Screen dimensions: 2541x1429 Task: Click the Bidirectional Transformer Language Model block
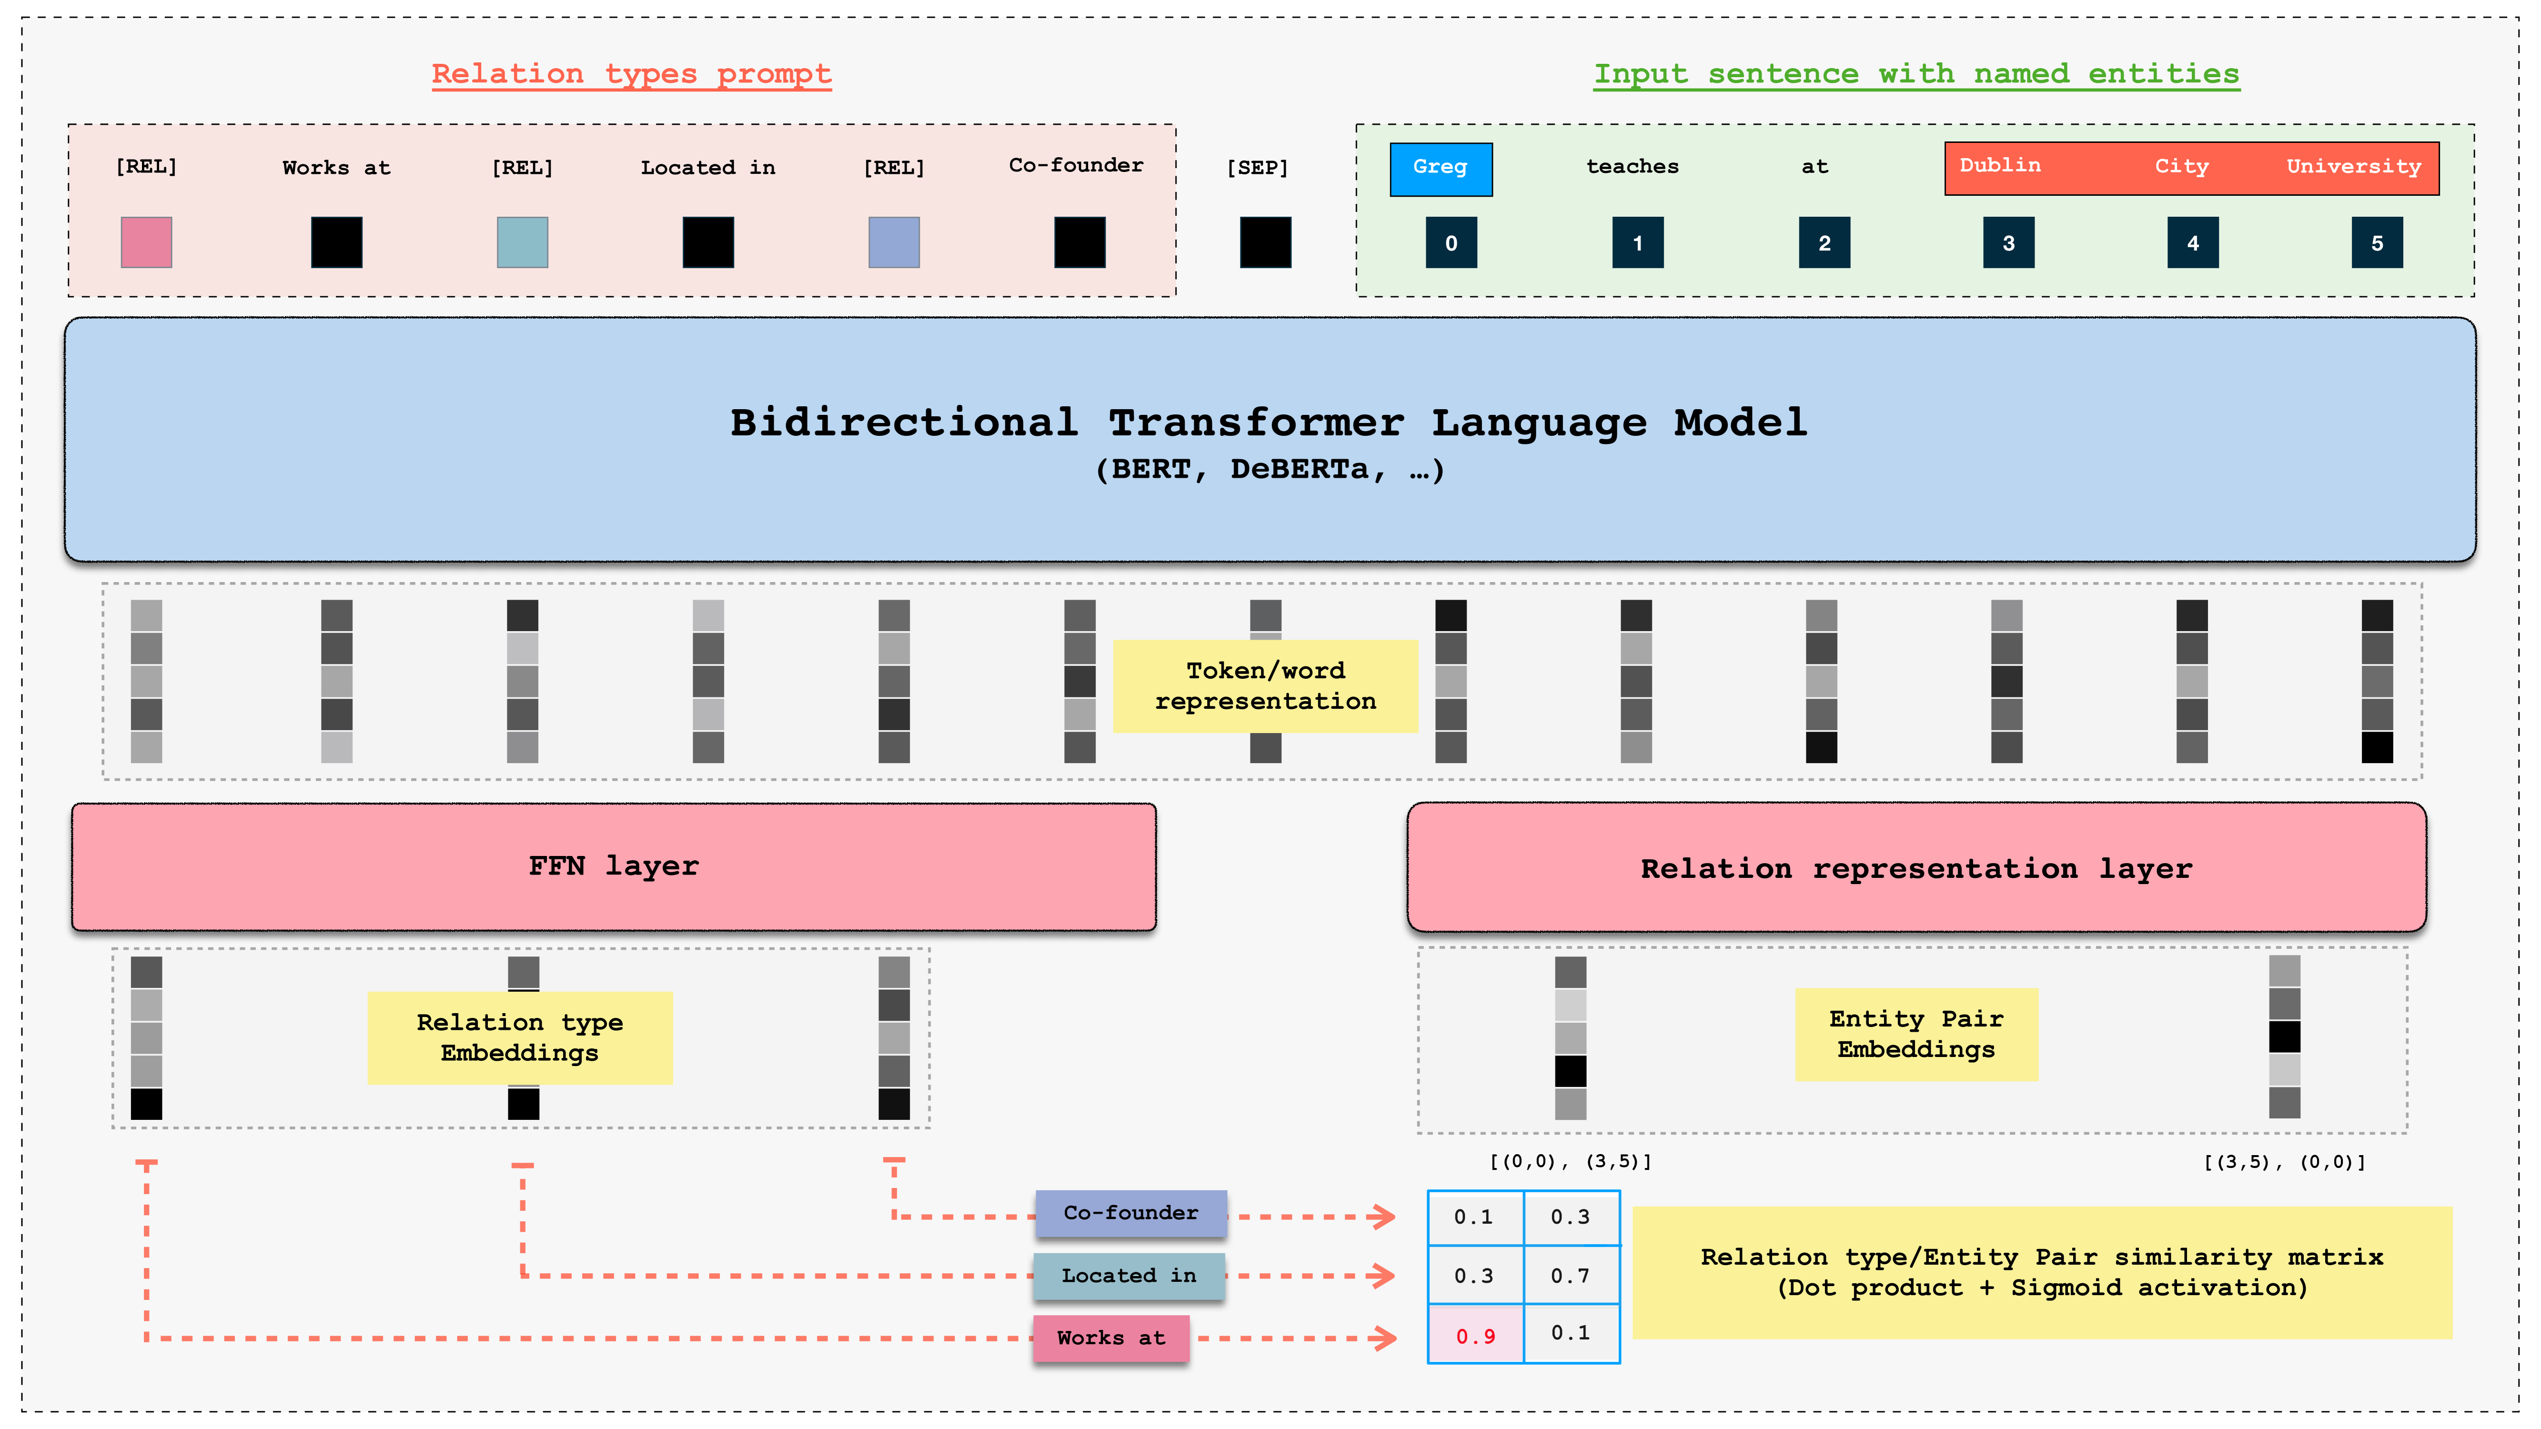point(1270,440)
